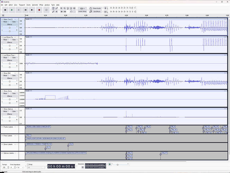
Task: Skip to end of project
Action: [32, 10]
